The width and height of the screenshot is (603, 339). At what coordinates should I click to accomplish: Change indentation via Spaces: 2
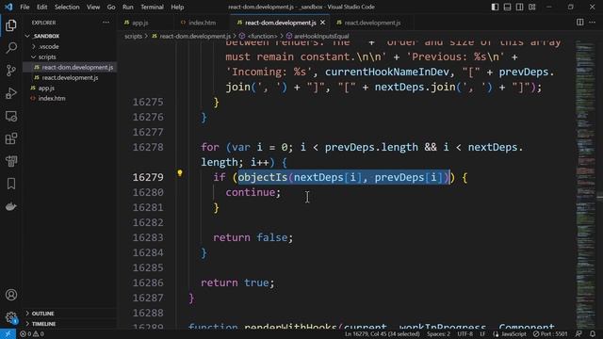click(438, 334)
